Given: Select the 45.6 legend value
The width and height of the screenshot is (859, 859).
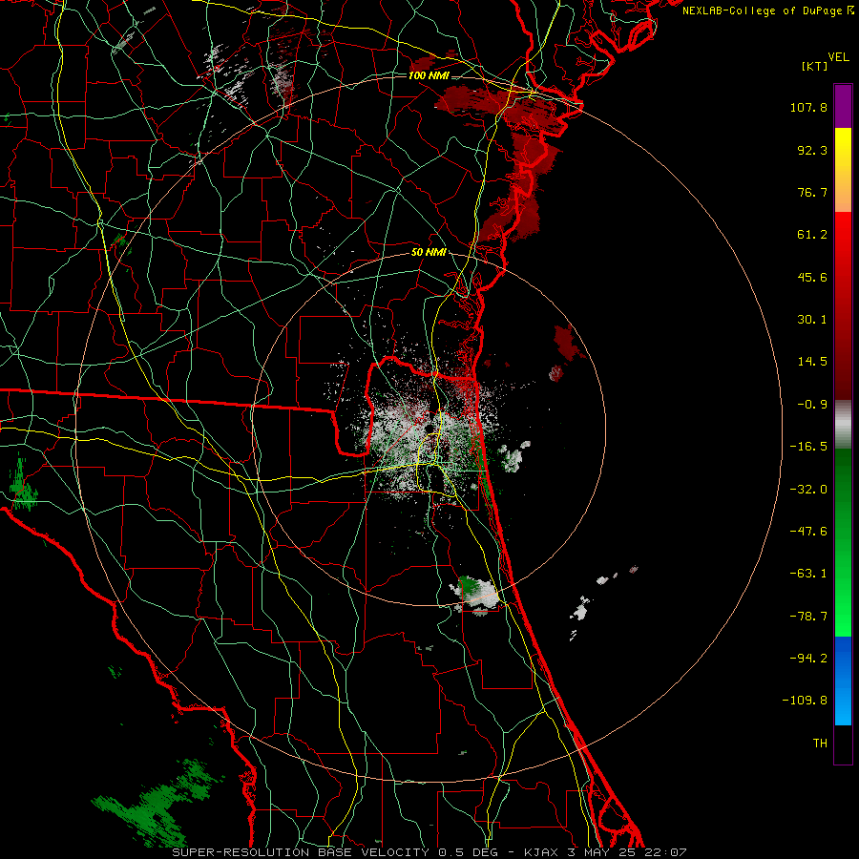Looking at the screenshot, I should click(812, 277).
